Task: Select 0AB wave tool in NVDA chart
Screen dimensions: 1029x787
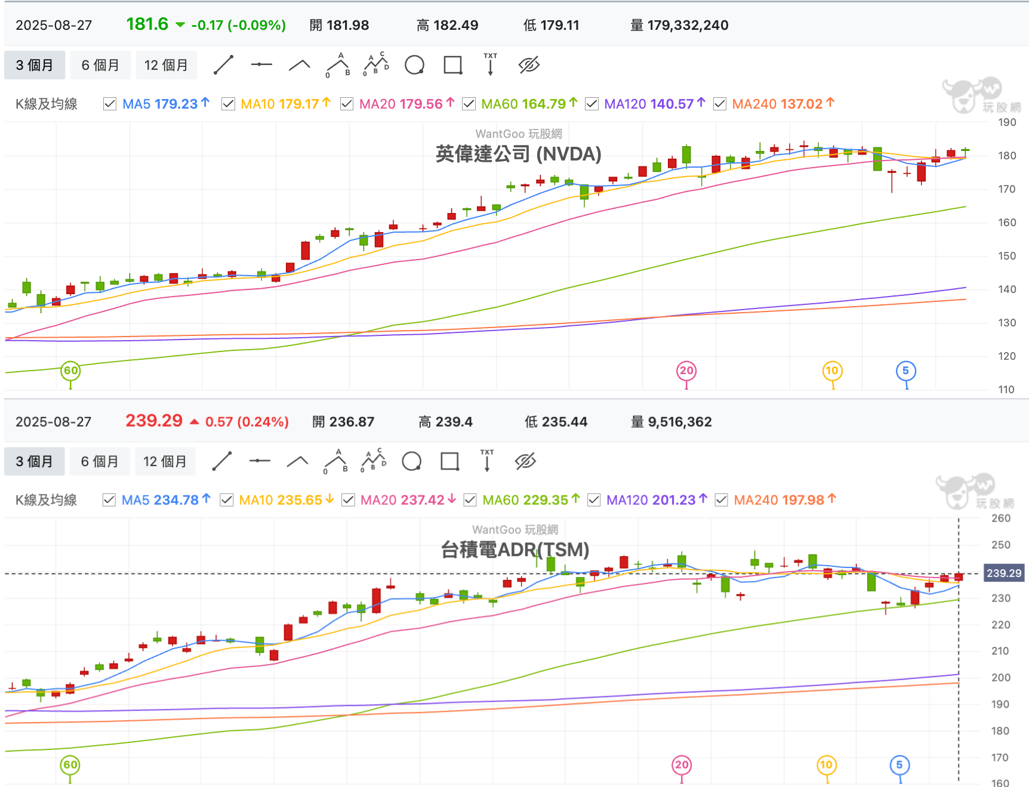Action: (x=338, y=65)
